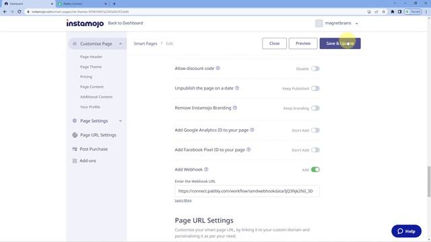Open browser side panel icon
Viewport: 431px width, 242px height.
pos(399,12)
